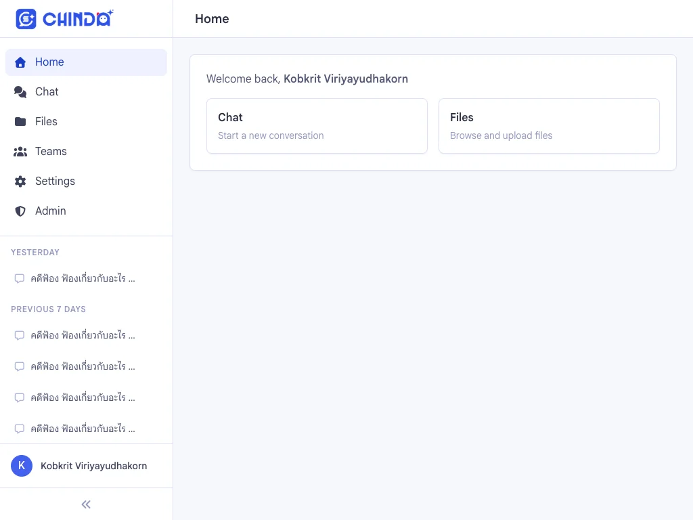Click the Home page title in header
The width and height of the screenshot is (693, 520).
click(x=212, y=19)
